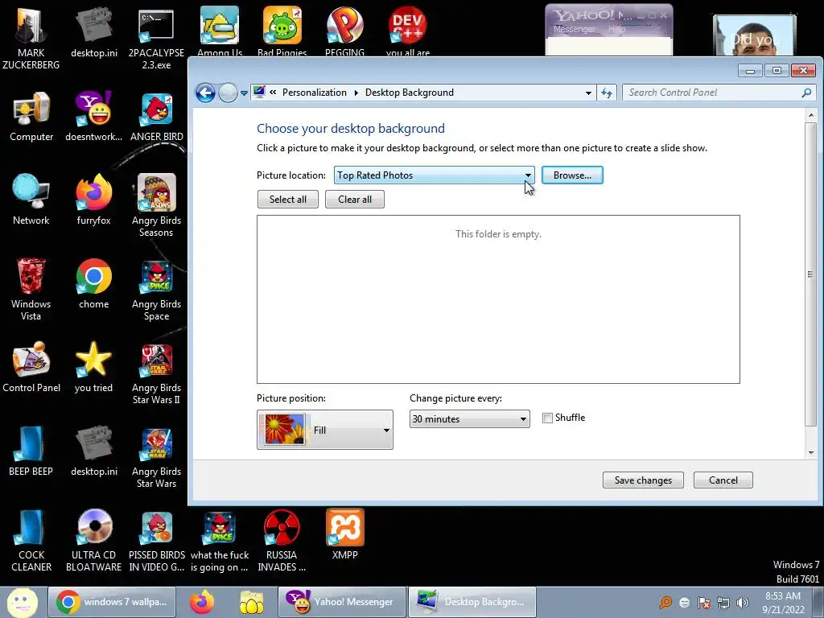This screenshot has height=618, width=824.
Task: Select the Computer desktop icon
Action: coord(31,117)
